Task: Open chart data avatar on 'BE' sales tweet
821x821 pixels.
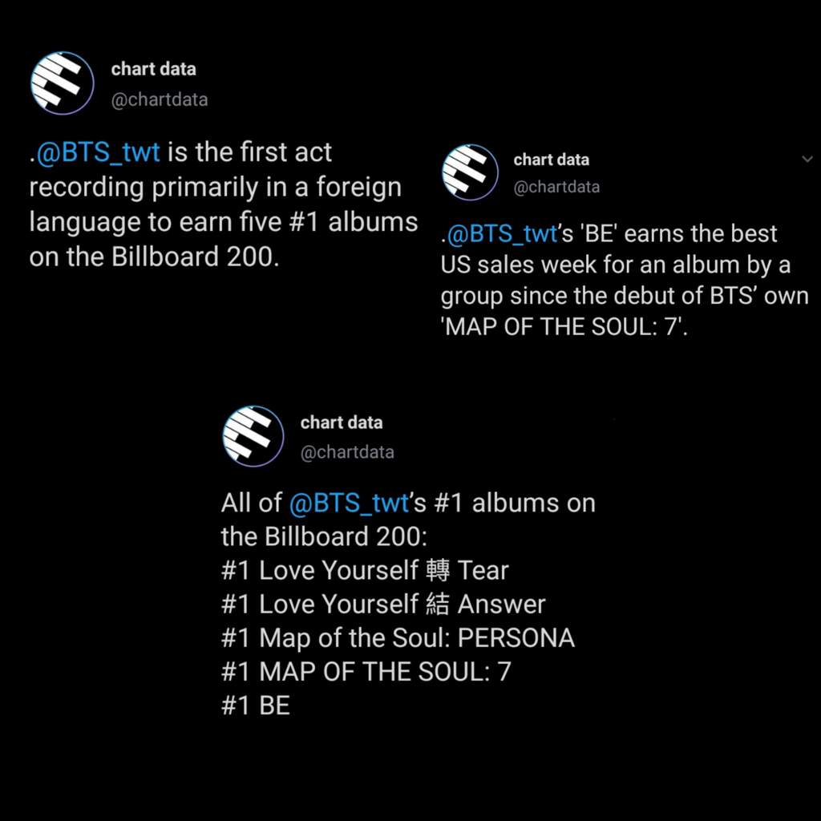Action: pos(470,172)
